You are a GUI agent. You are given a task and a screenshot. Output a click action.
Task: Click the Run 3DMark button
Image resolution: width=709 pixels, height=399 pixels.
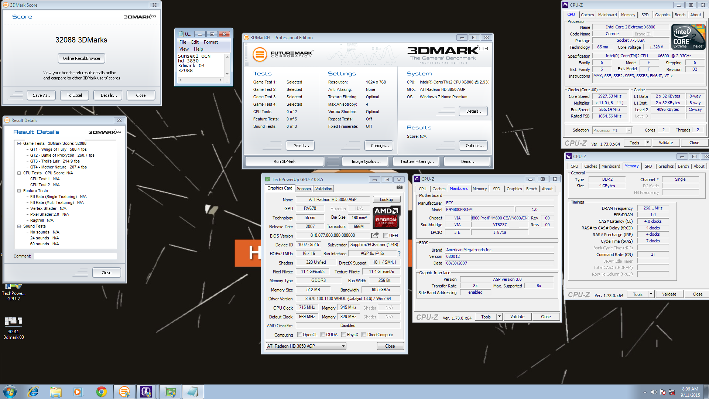284,161
